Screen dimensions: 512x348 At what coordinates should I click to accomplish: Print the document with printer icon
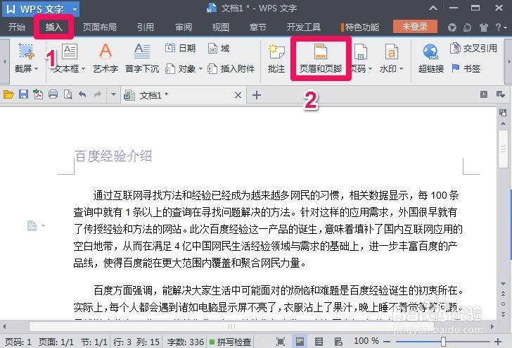coord(53,94)
